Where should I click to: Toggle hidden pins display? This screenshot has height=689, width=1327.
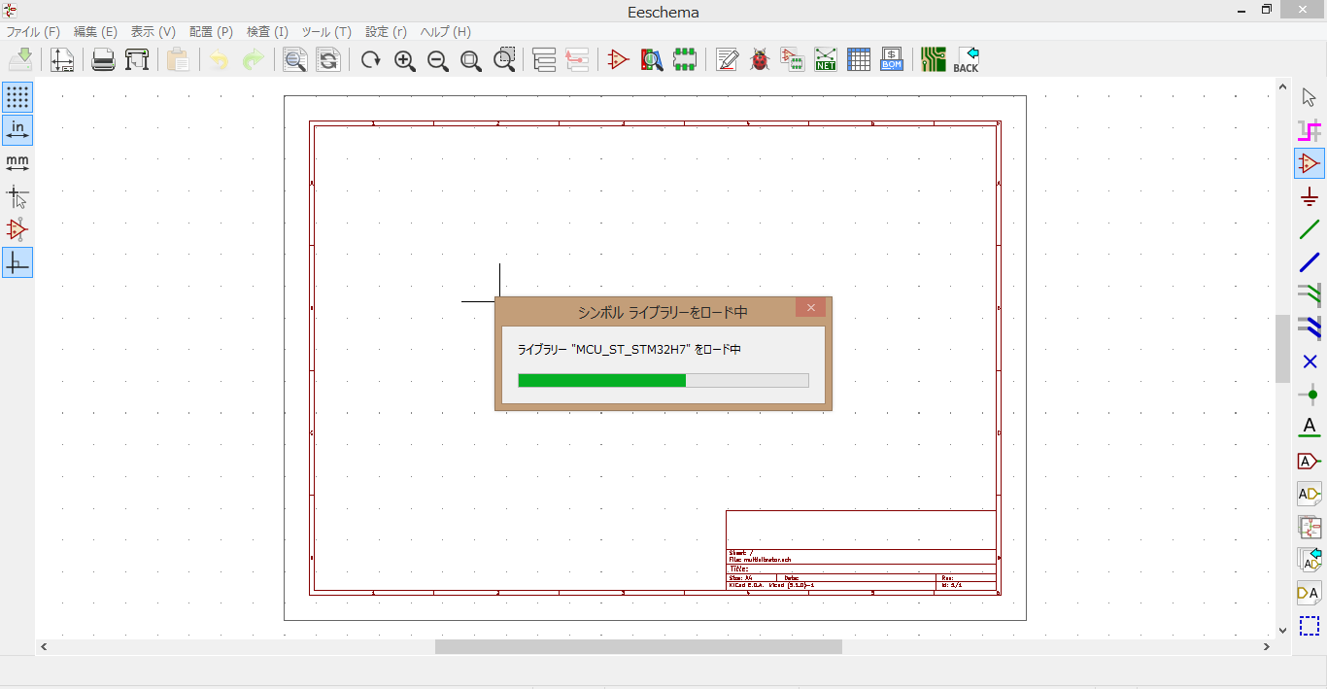click(17, 229)
